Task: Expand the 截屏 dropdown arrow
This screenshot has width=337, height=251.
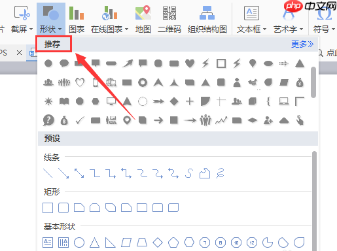Action: point(31,29)
